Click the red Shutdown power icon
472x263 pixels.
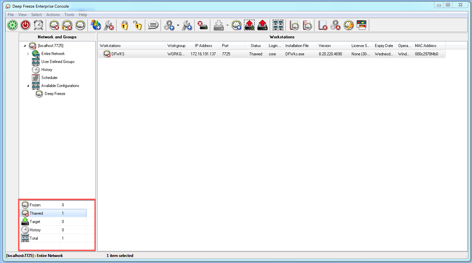[x=25, y=25]
